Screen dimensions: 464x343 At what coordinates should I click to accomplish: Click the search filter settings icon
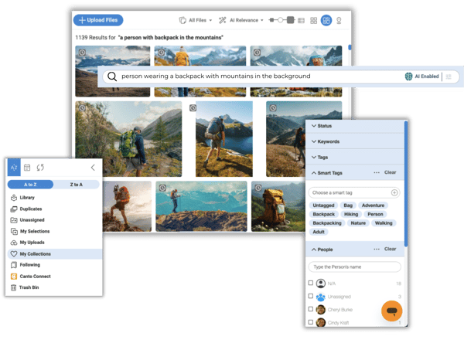[x=448, y=76]
